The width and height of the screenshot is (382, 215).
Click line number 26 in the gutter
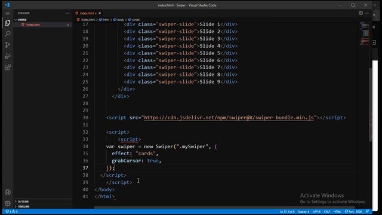[85, 89]
